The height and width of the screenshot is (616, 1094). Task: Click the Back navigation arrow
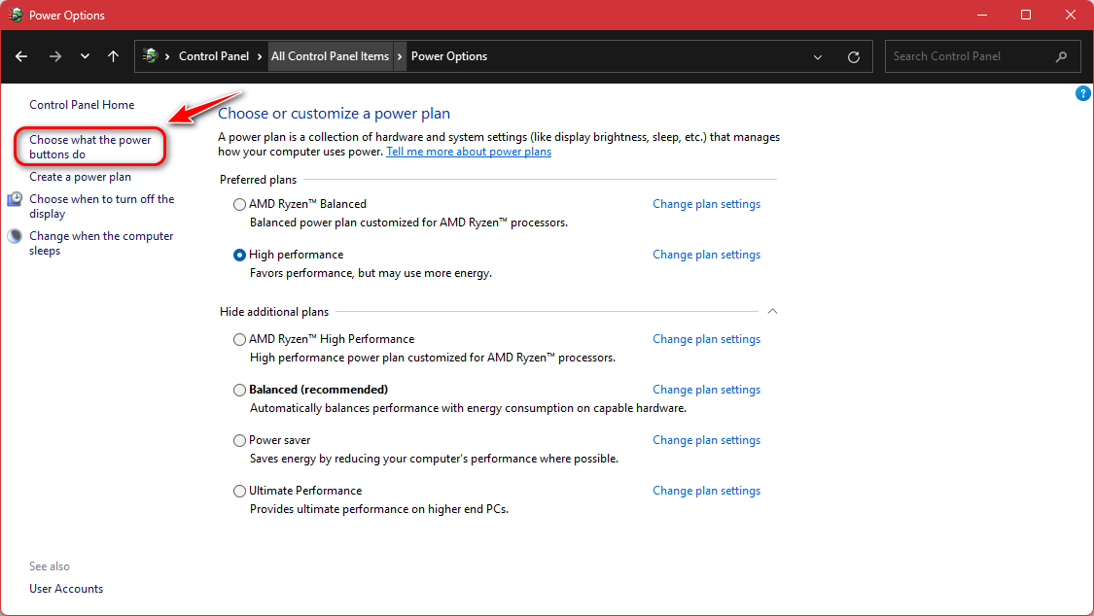[21, 56]
